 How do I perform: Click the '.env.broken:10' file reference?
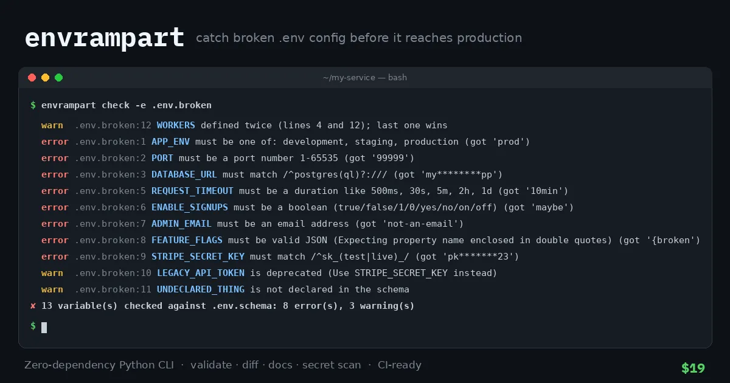pos(113,273)
